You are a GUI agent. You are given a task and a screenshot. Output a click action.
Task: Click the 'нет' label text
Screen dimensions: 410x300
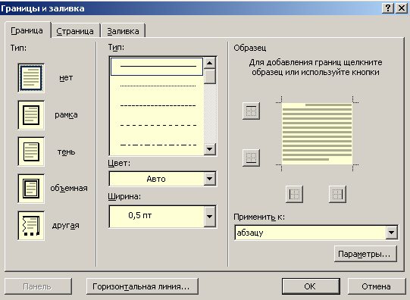(x=66, y=77)
